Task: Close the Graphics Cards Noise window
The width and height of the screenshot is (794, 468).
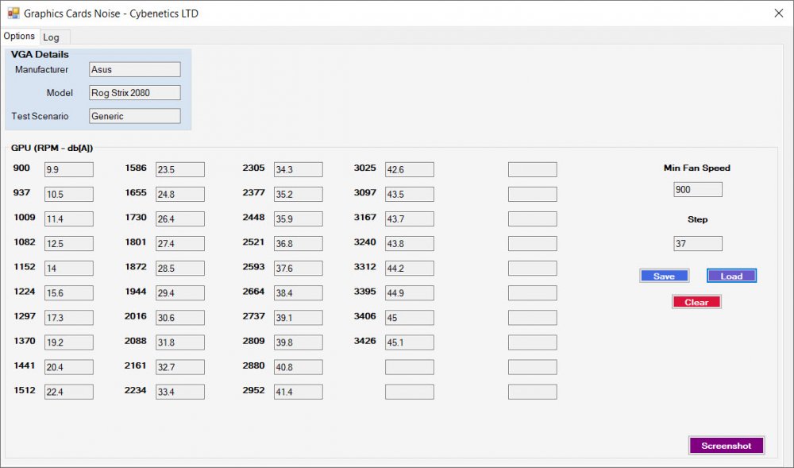Action: pos(779,13)
